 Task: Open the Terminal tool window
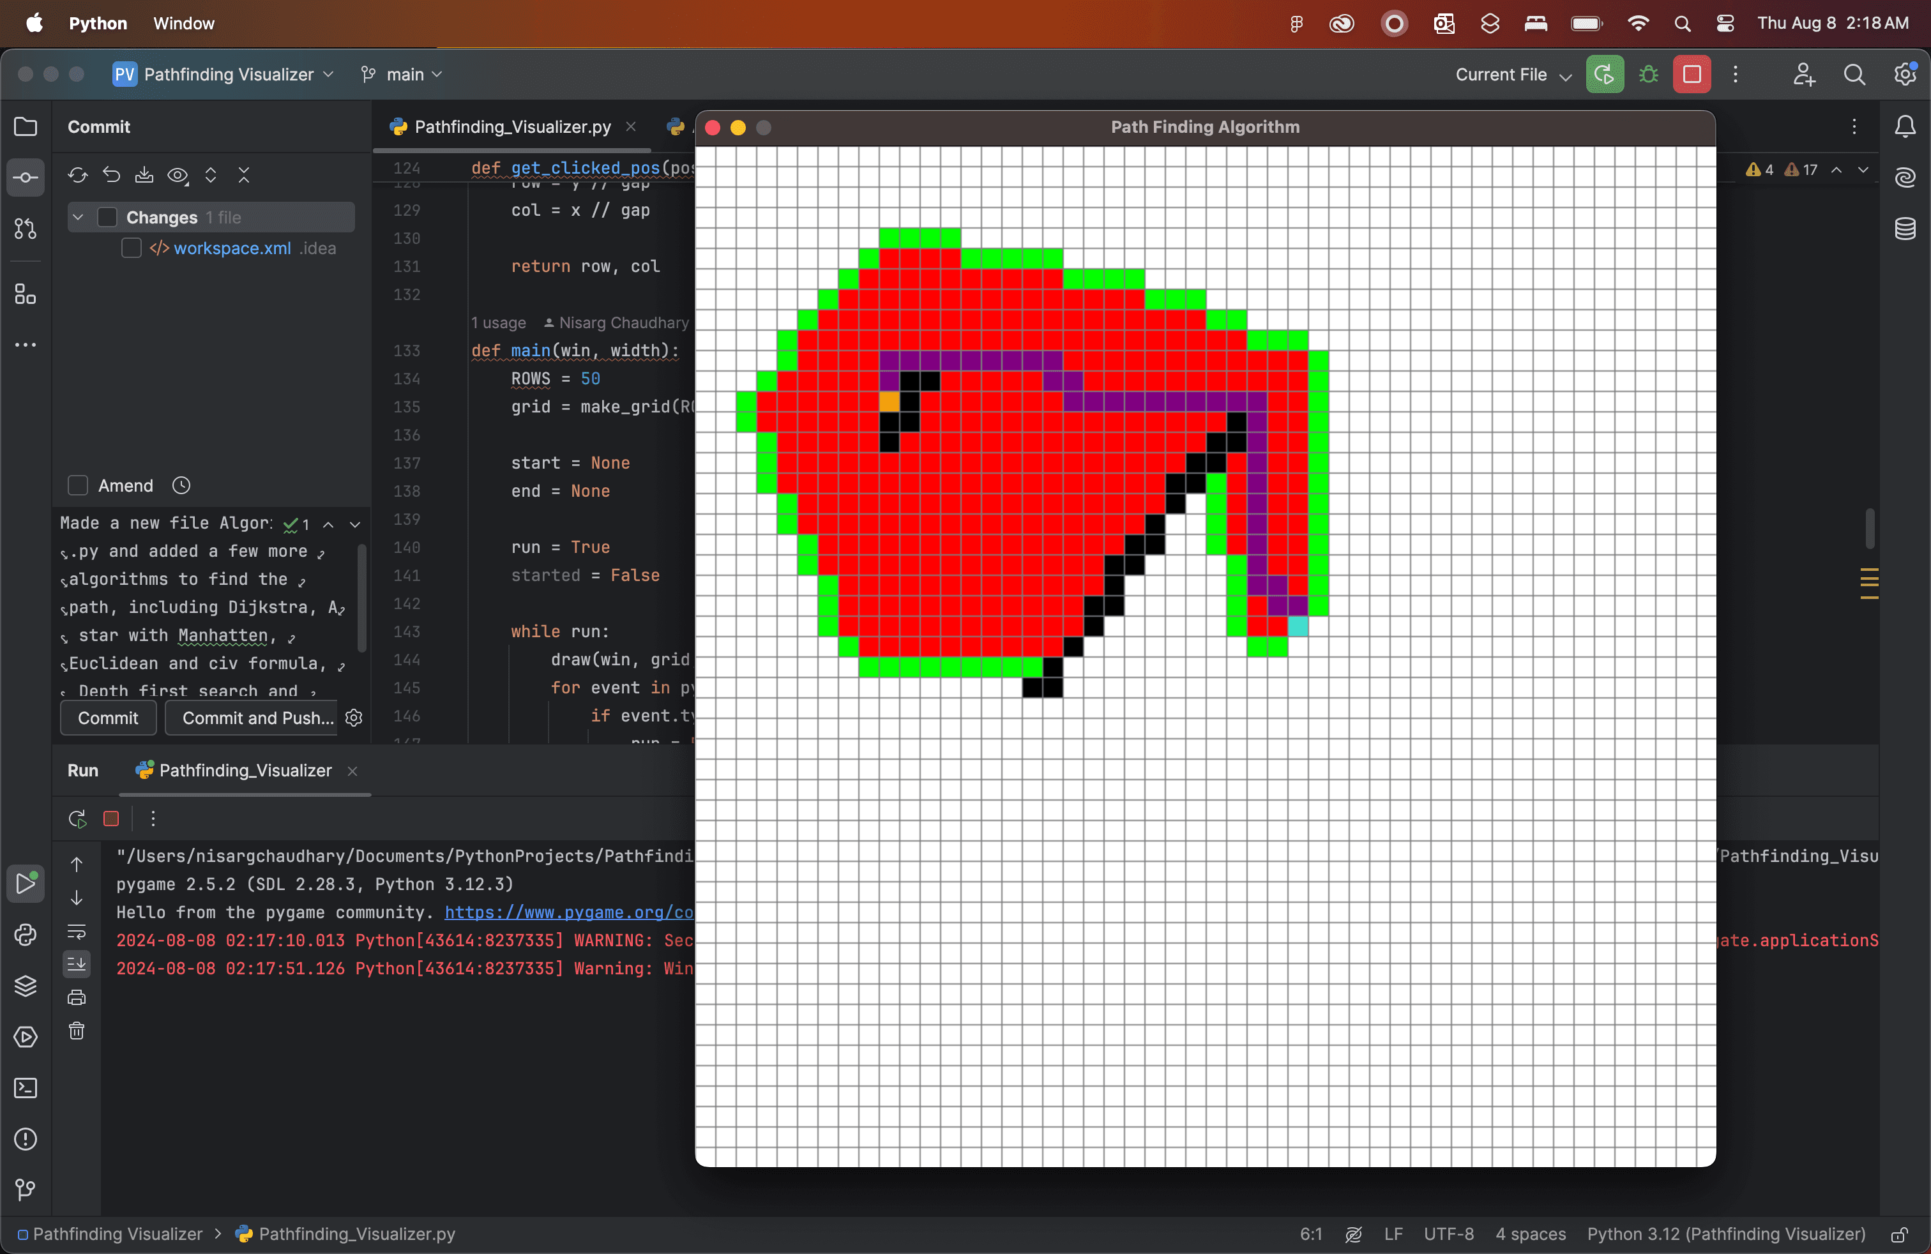[x=25, y=1088]
